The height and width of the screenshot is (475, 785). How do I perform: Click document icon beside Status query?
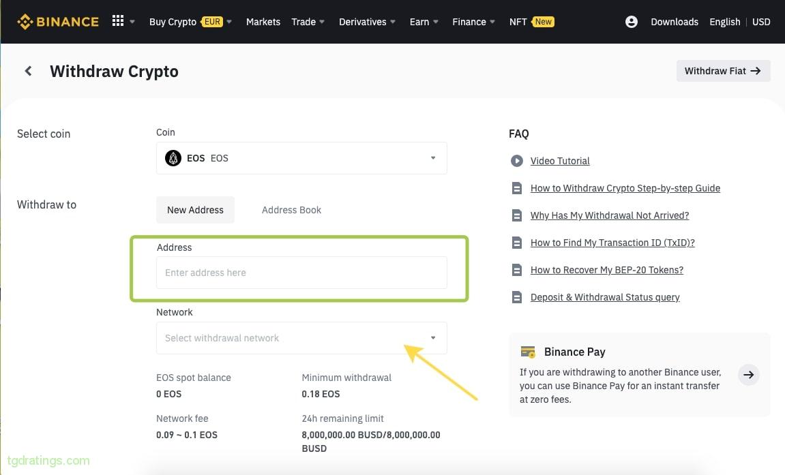517,297
